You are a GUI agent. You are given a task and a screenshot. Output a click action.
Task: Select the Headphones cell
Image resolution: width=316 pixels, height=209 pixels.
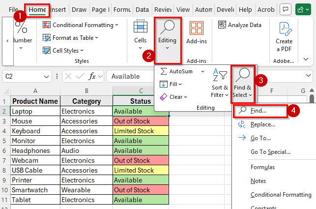(x=35, y=150)
